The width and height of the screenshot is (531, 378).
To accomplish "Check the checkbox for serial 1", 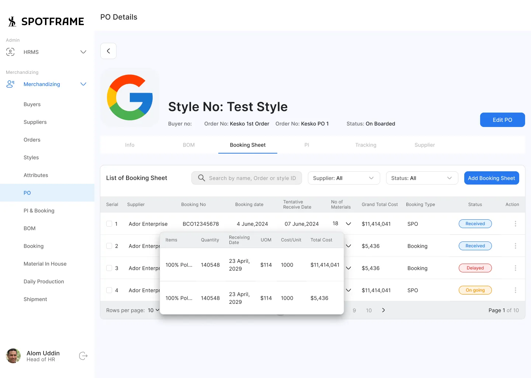I will [109, 224].
